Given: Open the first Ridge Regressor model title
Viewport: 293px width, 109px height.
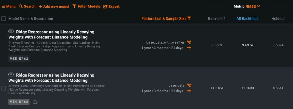Looking at the screenshot, I should click(x=52, y=34).
